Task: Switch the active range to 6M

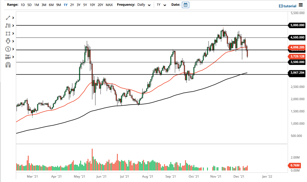Action: click(51, 5)
